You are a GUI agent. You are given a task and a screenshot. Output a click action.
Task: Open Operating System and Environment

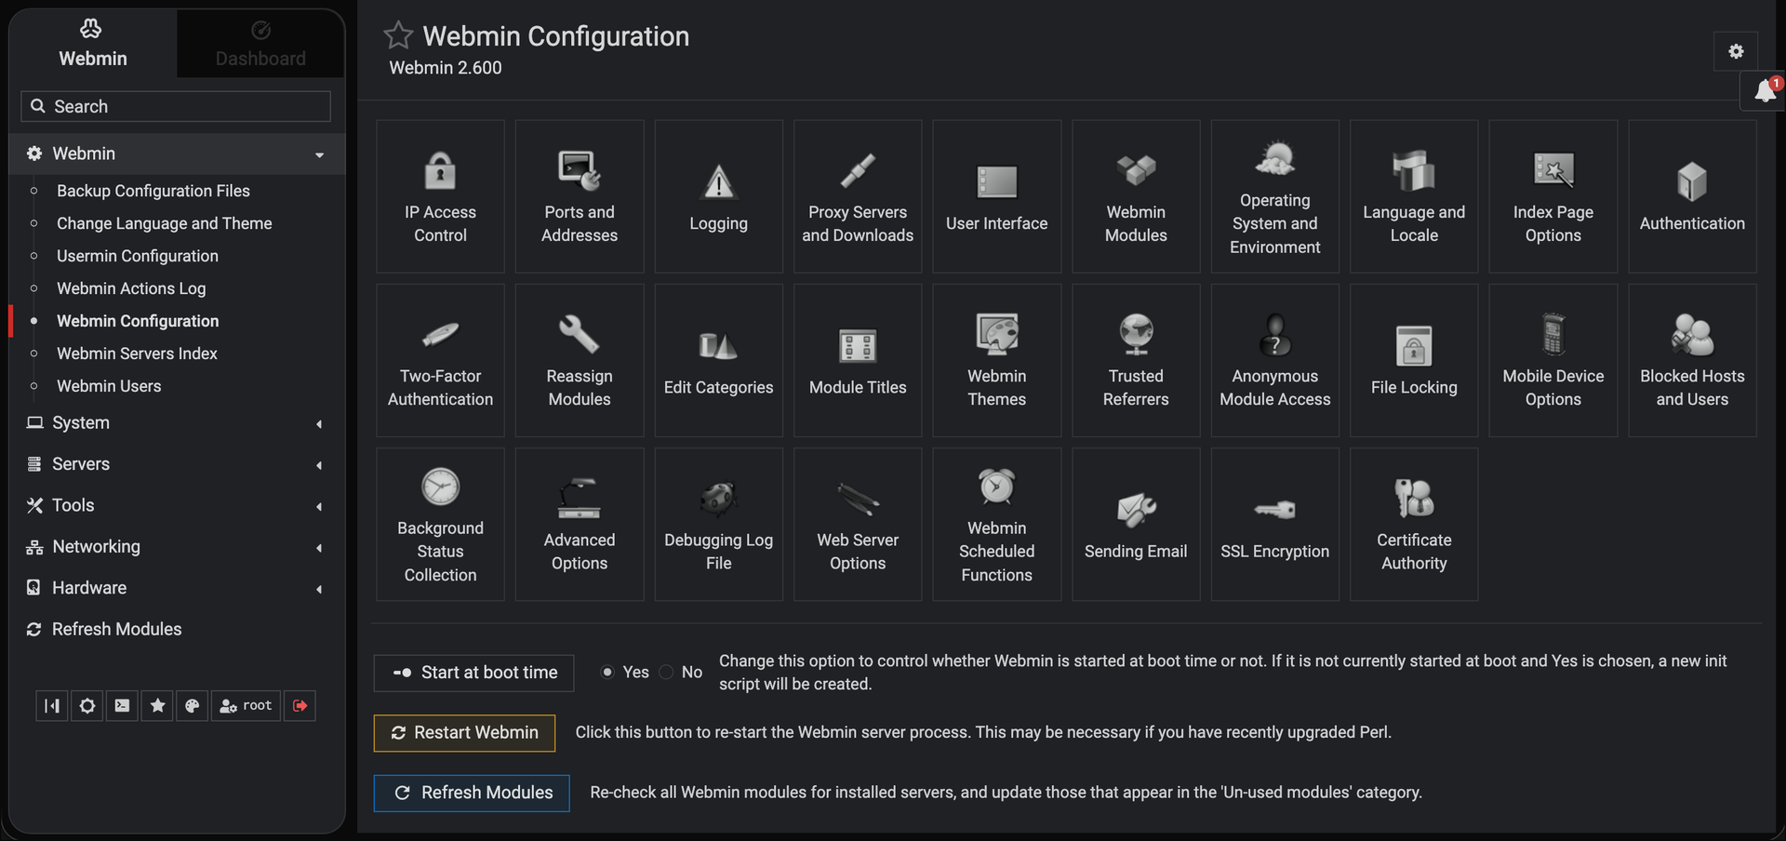point(1274,196)
